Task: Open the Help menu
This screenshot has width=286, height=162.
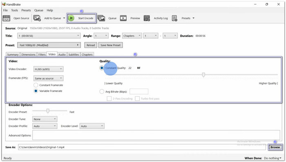Action: pos(49,10)
